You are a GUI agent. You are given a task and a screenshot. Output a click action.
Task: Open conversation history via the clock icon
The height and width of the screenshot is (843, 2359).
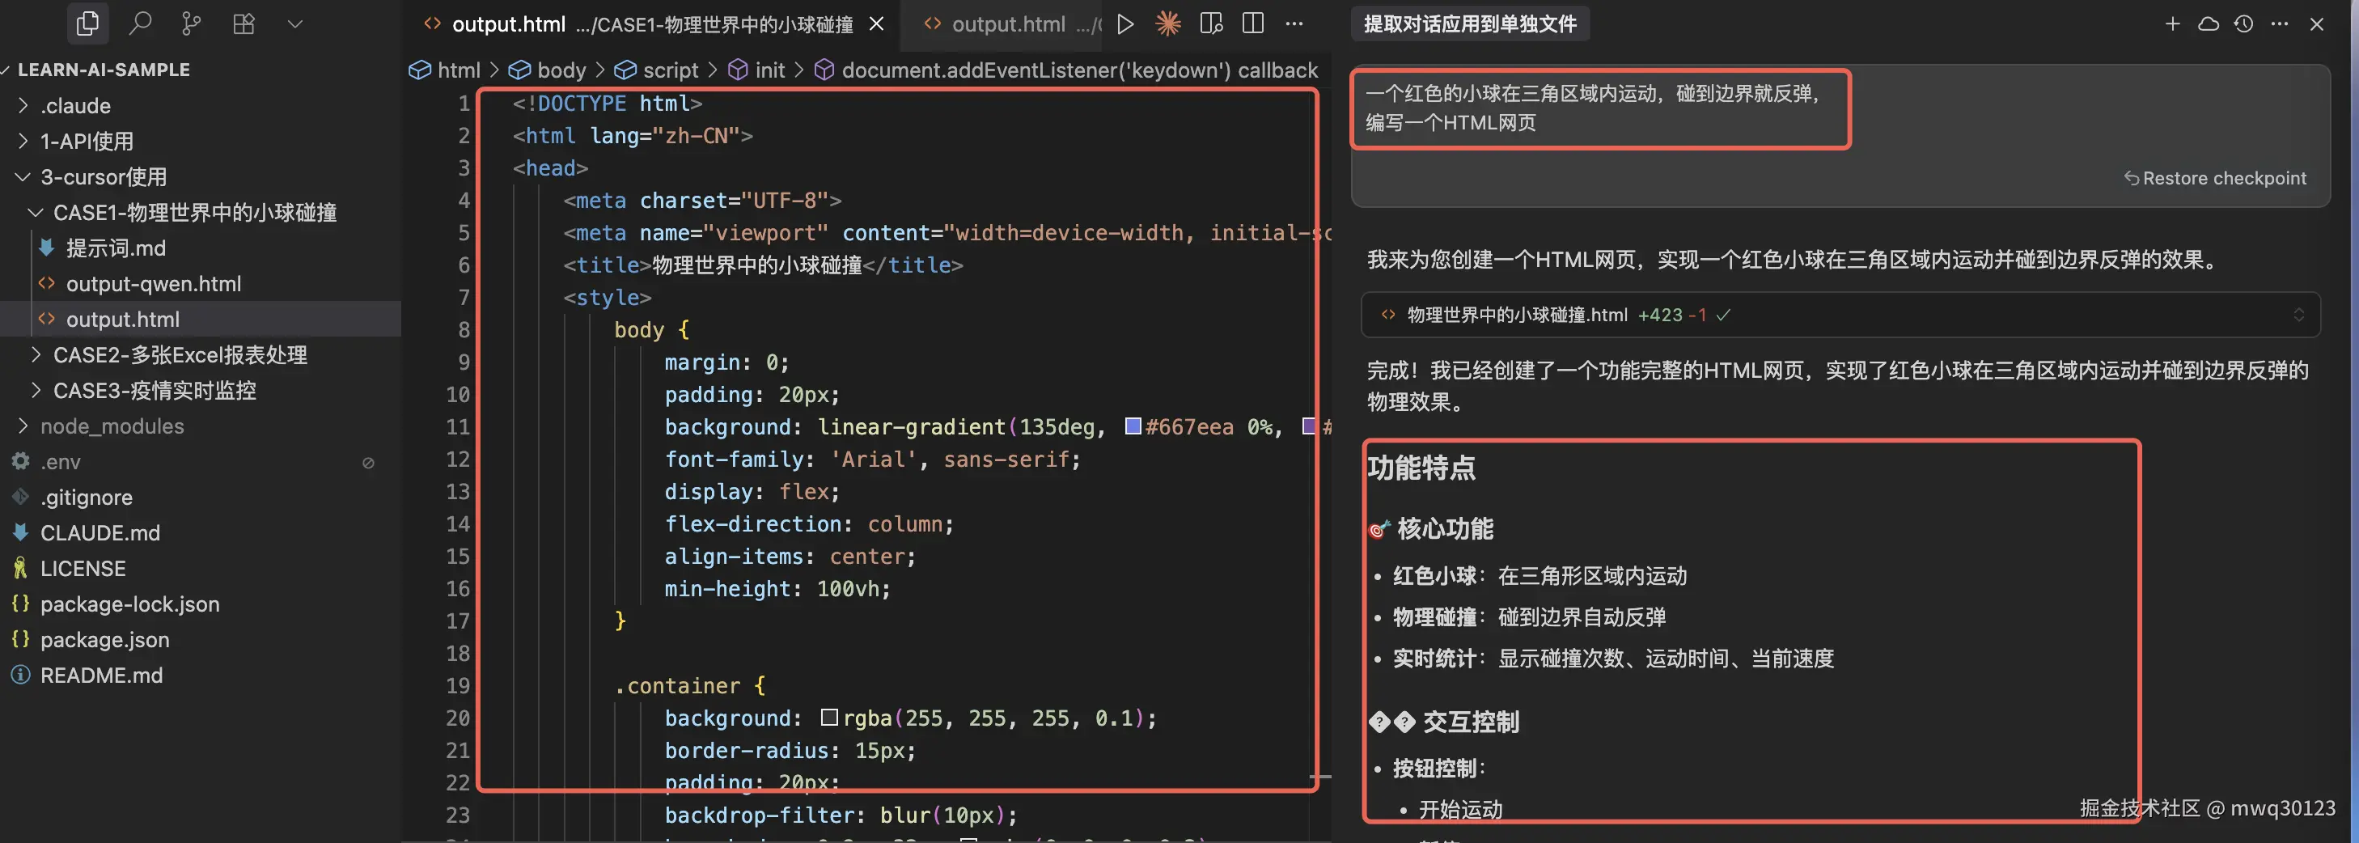[x=2243, y=23]
